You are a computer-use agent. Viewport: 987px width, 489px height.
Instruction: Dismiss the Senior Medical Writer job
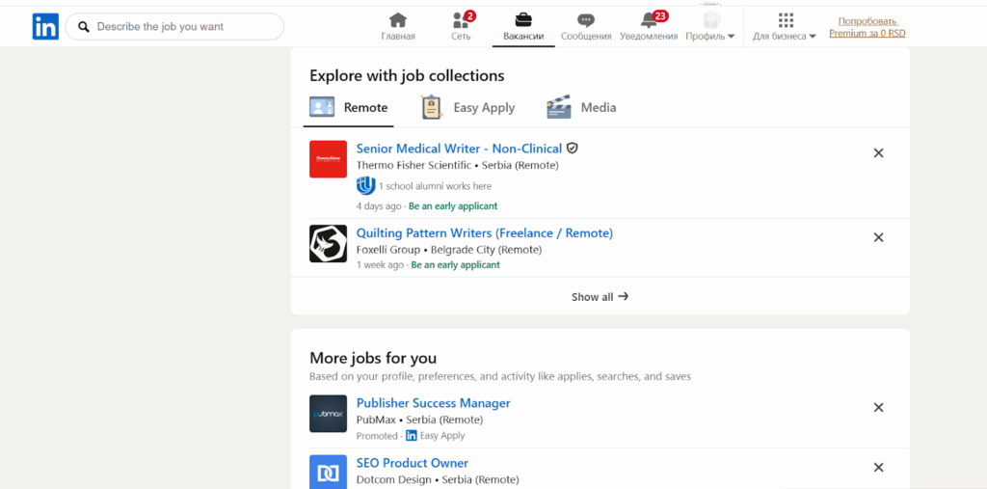click(x=878, y=152)
